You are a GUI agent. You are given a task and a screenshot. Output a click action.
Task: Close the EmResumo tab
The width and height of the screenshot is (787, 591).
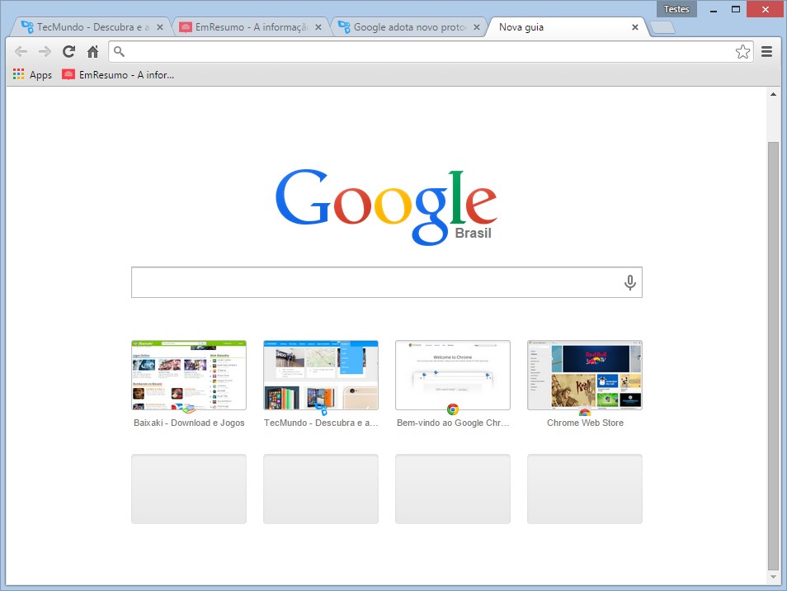318,27
